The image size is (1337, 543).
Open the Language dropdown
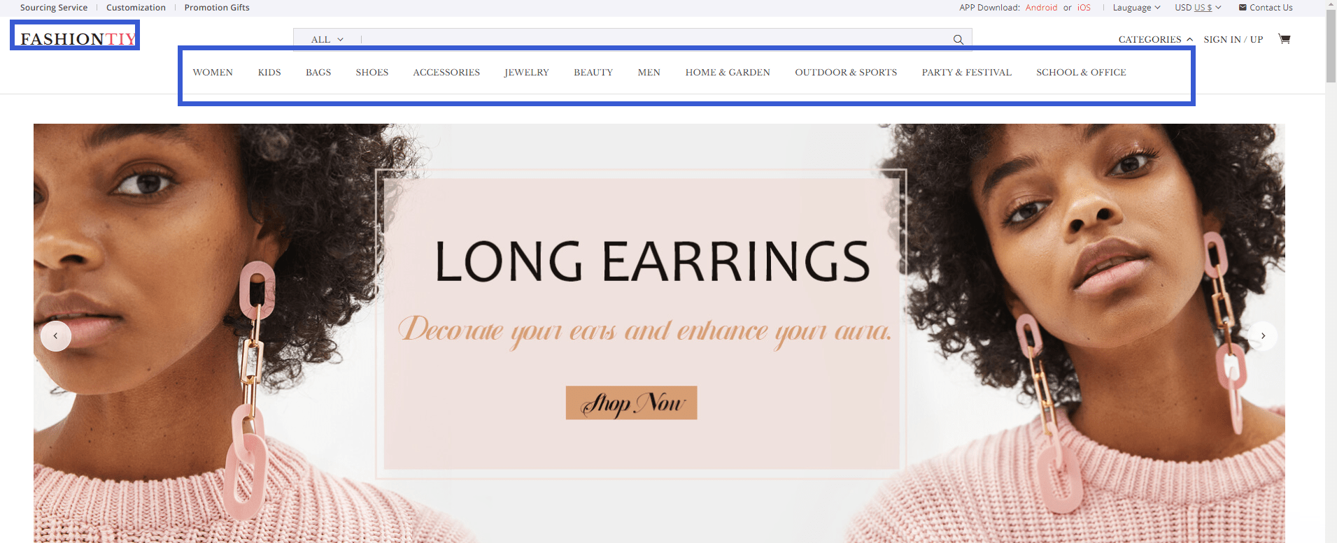[x=1136, y=8]
